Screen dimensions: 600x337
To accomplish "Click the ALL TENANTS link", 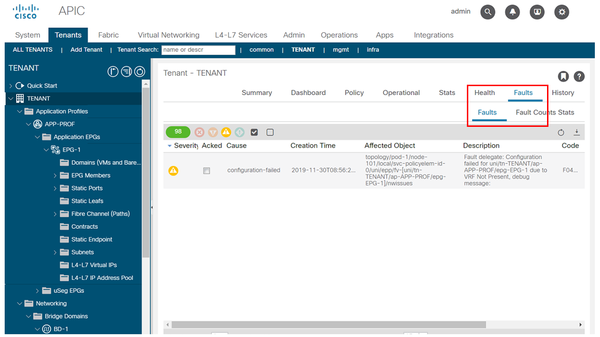I will tap(33, 50).
